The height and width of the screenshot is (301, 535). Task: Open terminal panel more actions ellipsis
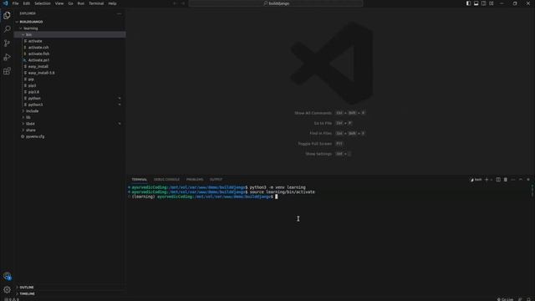(513, 180)
